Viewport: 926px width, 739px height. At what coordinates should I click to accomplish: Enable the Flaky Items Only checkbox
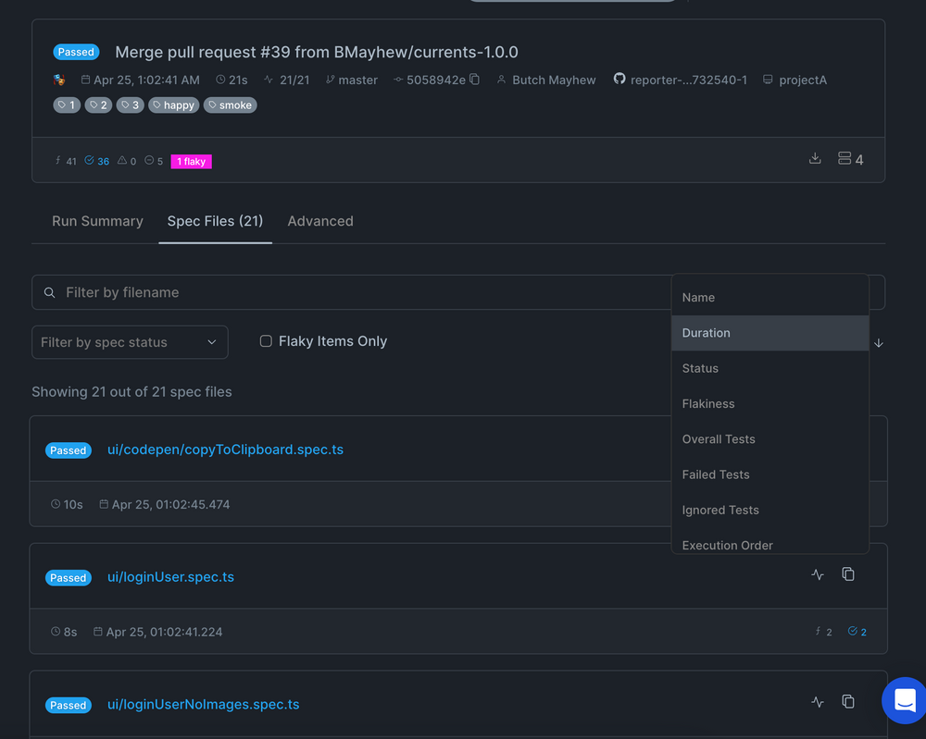point(266,340)
